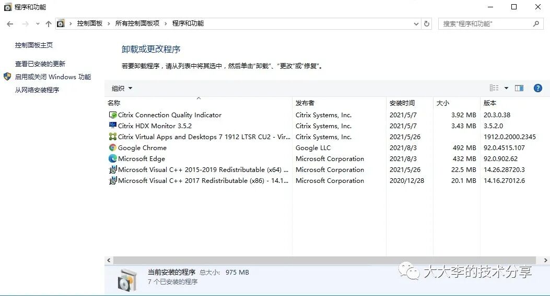Click 程序和功能 in the breadcrumb
Screen dimensions: 550x296
pyautogui.click(x=188, y=23)
